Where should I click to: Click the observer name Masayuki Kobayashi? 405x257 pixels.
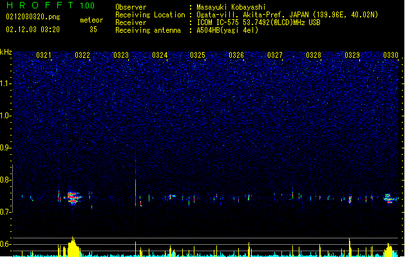(231, 7)
